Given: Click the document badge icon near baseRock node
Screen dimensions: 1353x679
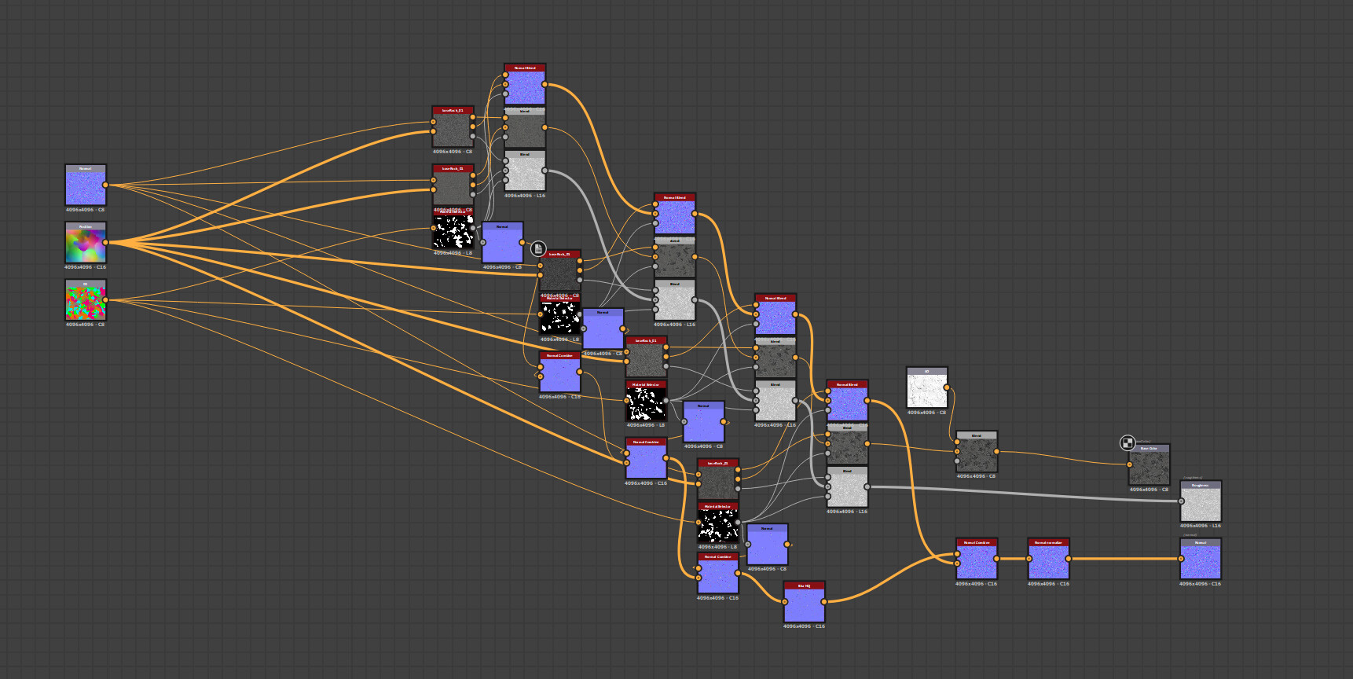Looking at the screenshot, I should [538, 249].
